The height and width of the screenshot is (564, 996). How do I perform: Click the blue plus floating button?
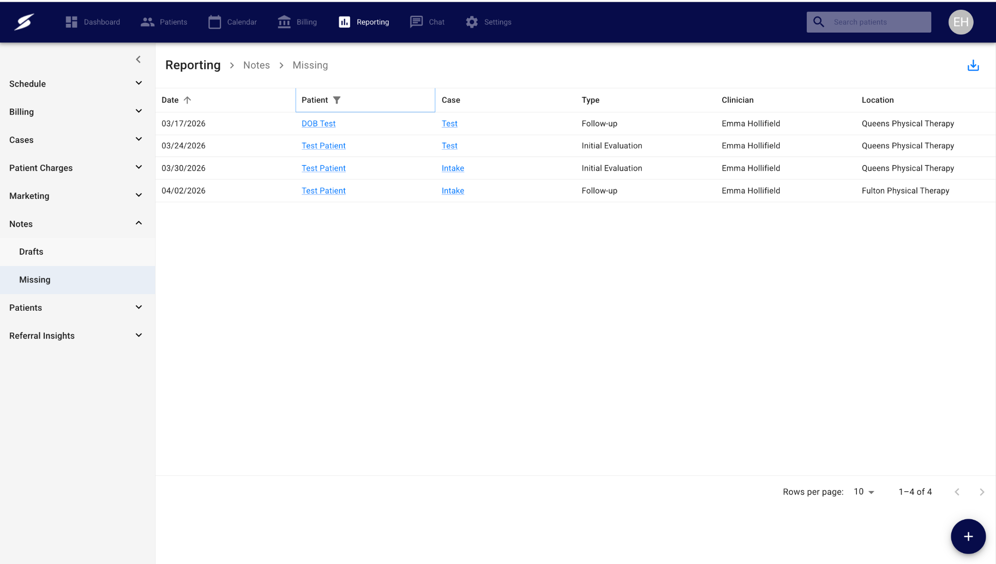pyautogui.click(x=968, y=536)
